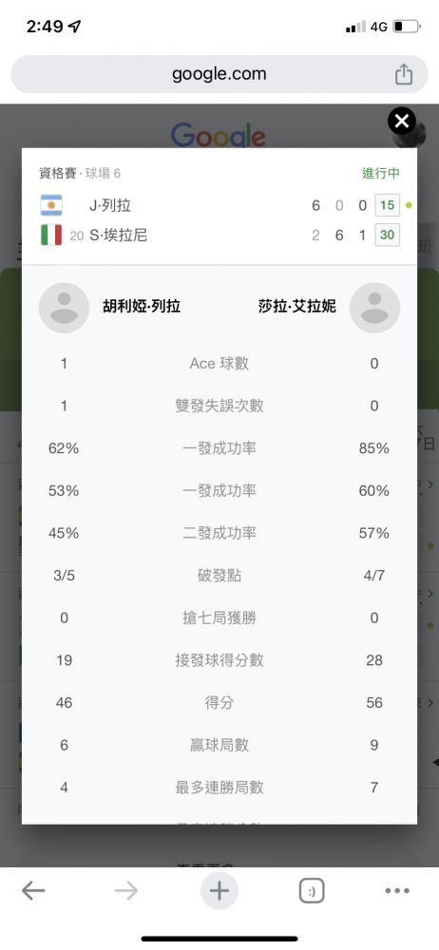This screenshot has width=439, height=950.
Task: Tap player name J·列拉 in scoreboard
Action: 110,206
